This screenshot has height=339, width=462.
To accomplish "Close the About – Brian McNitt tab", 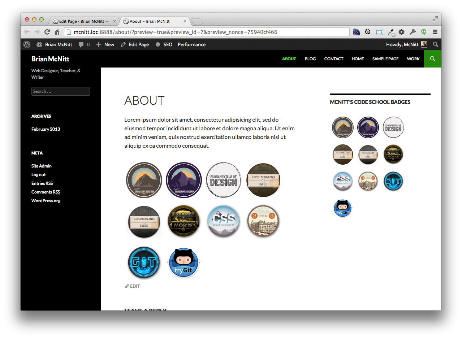I will click(185, 21).
